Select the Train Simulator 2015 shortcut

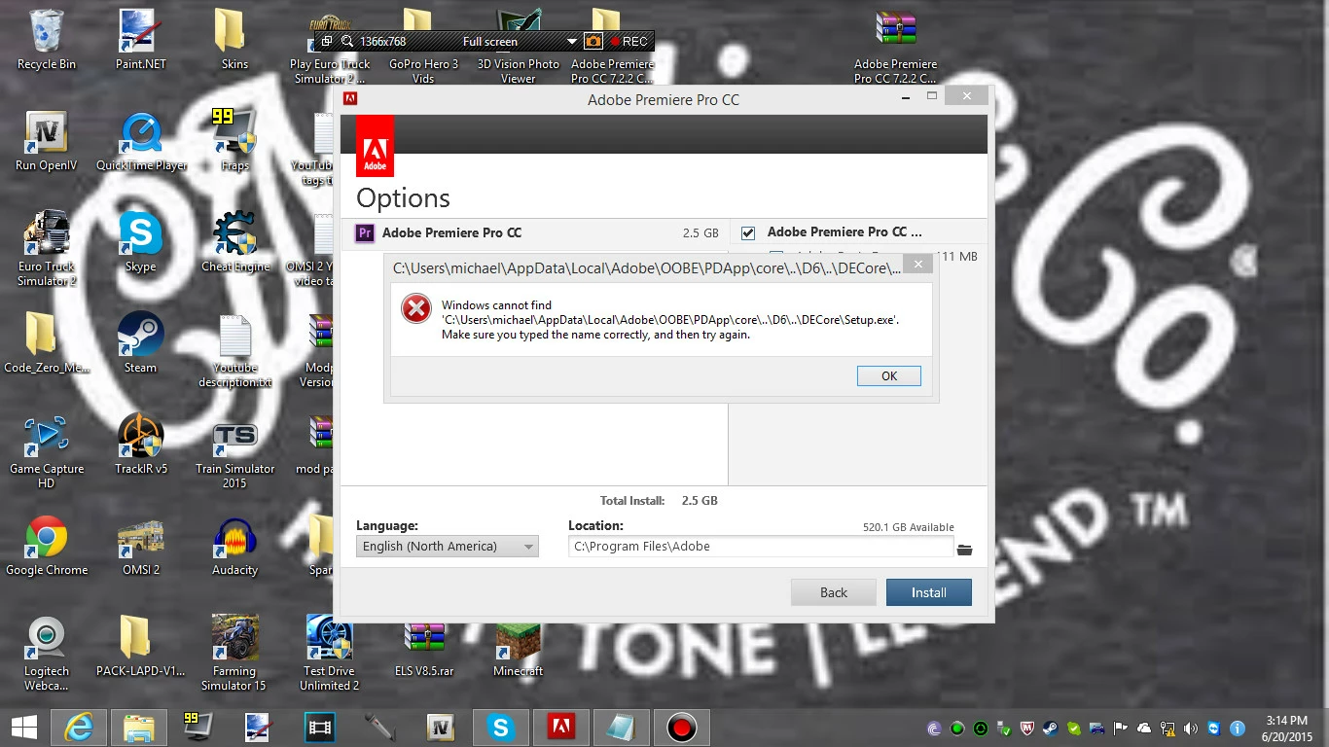(x=234, y=451)
